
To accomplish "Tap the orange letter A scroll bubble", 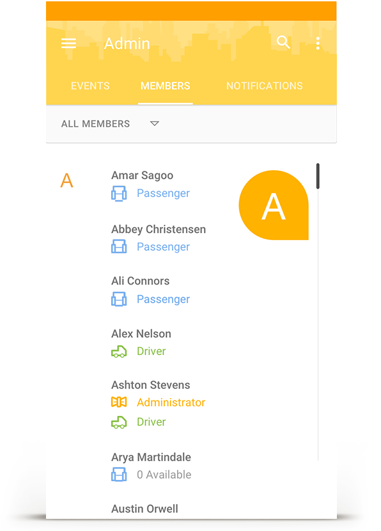I will pyautogui.click(x=274, y=205).
